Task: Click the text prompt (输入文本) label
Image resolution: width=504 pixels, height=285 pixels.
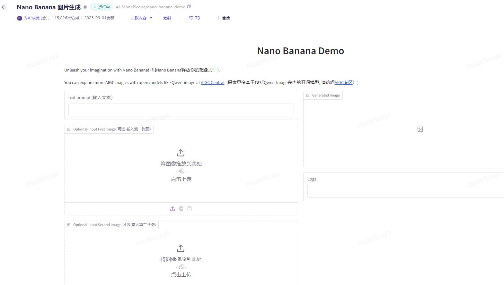Action: [91, 98]
